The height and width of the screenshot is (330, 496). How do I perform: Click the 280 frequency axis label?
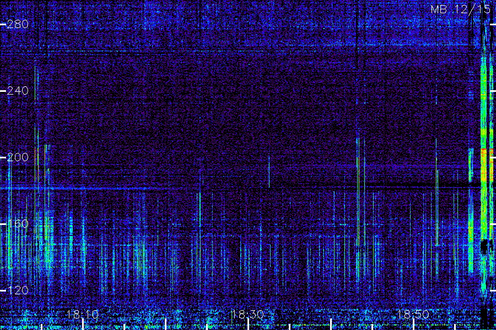(18, 24)
